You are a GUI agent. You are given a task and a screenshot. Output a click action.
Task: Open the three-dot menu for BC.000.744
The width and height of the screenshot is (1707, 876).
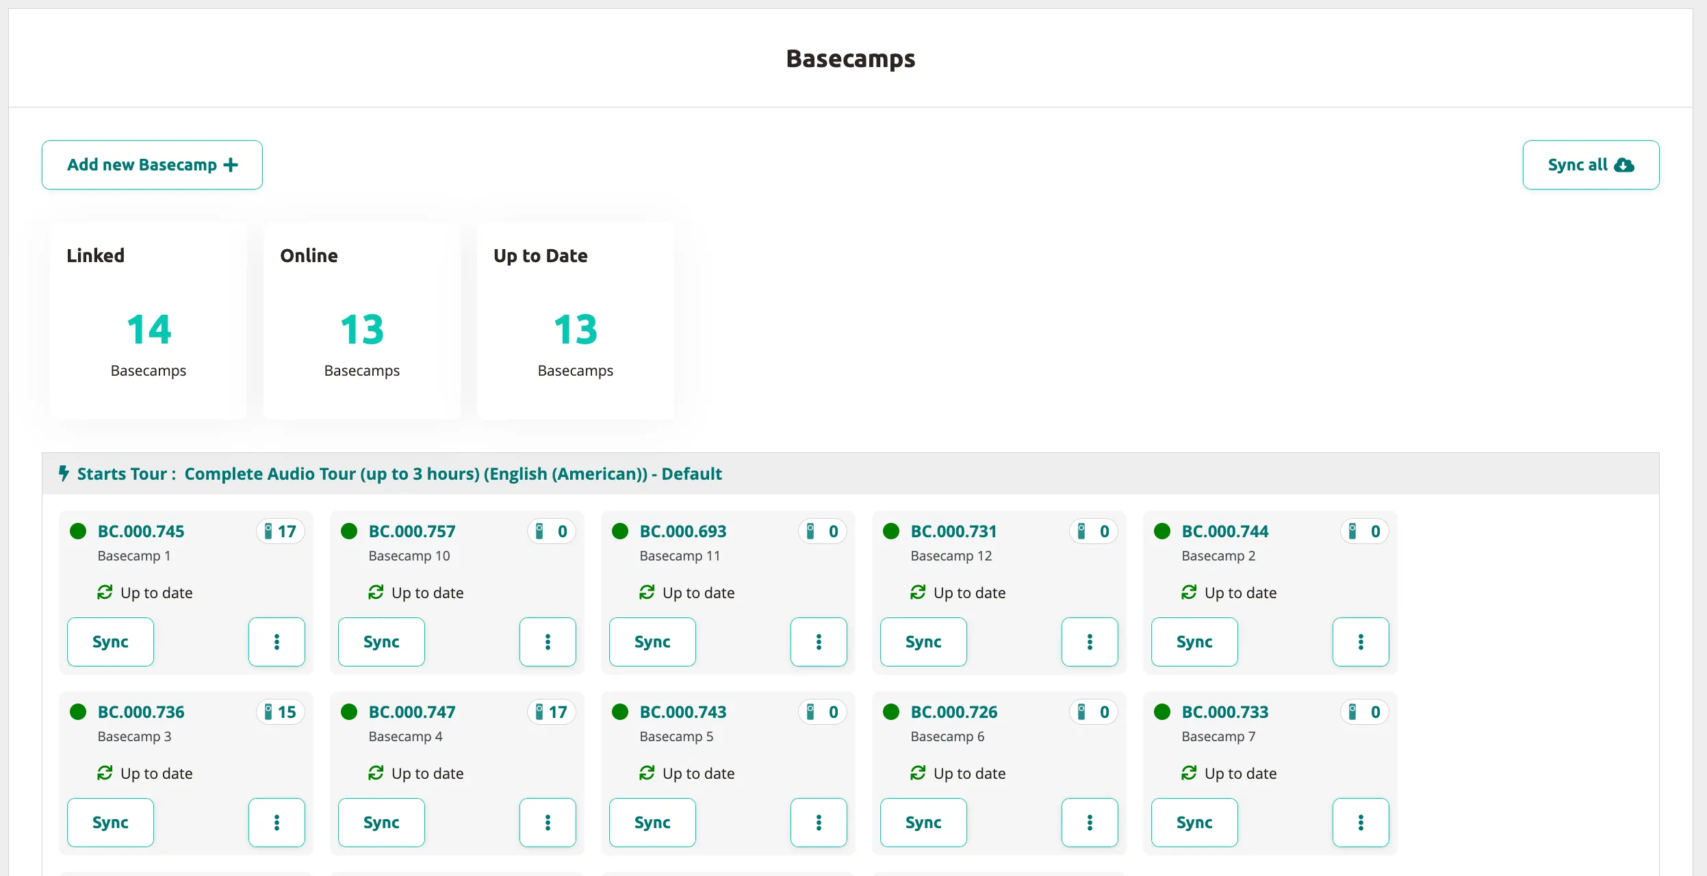tap(1361, 642)
